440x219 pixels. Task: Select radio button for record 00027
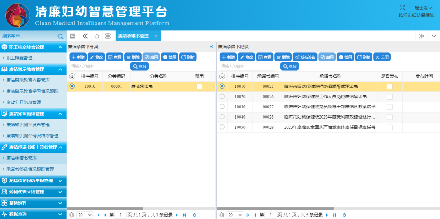pos(222,106)
